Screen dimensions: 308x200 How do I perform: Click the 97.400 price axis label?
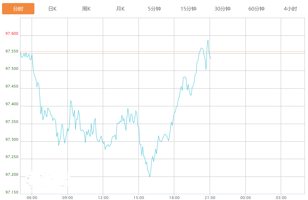(12, 104)
